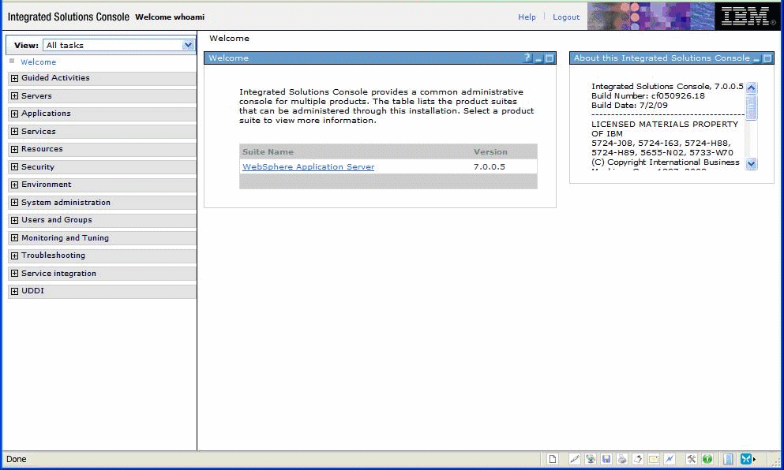Click the envelope mail icon in status bar
The image size is (784, 470).
tap(654, 459)
